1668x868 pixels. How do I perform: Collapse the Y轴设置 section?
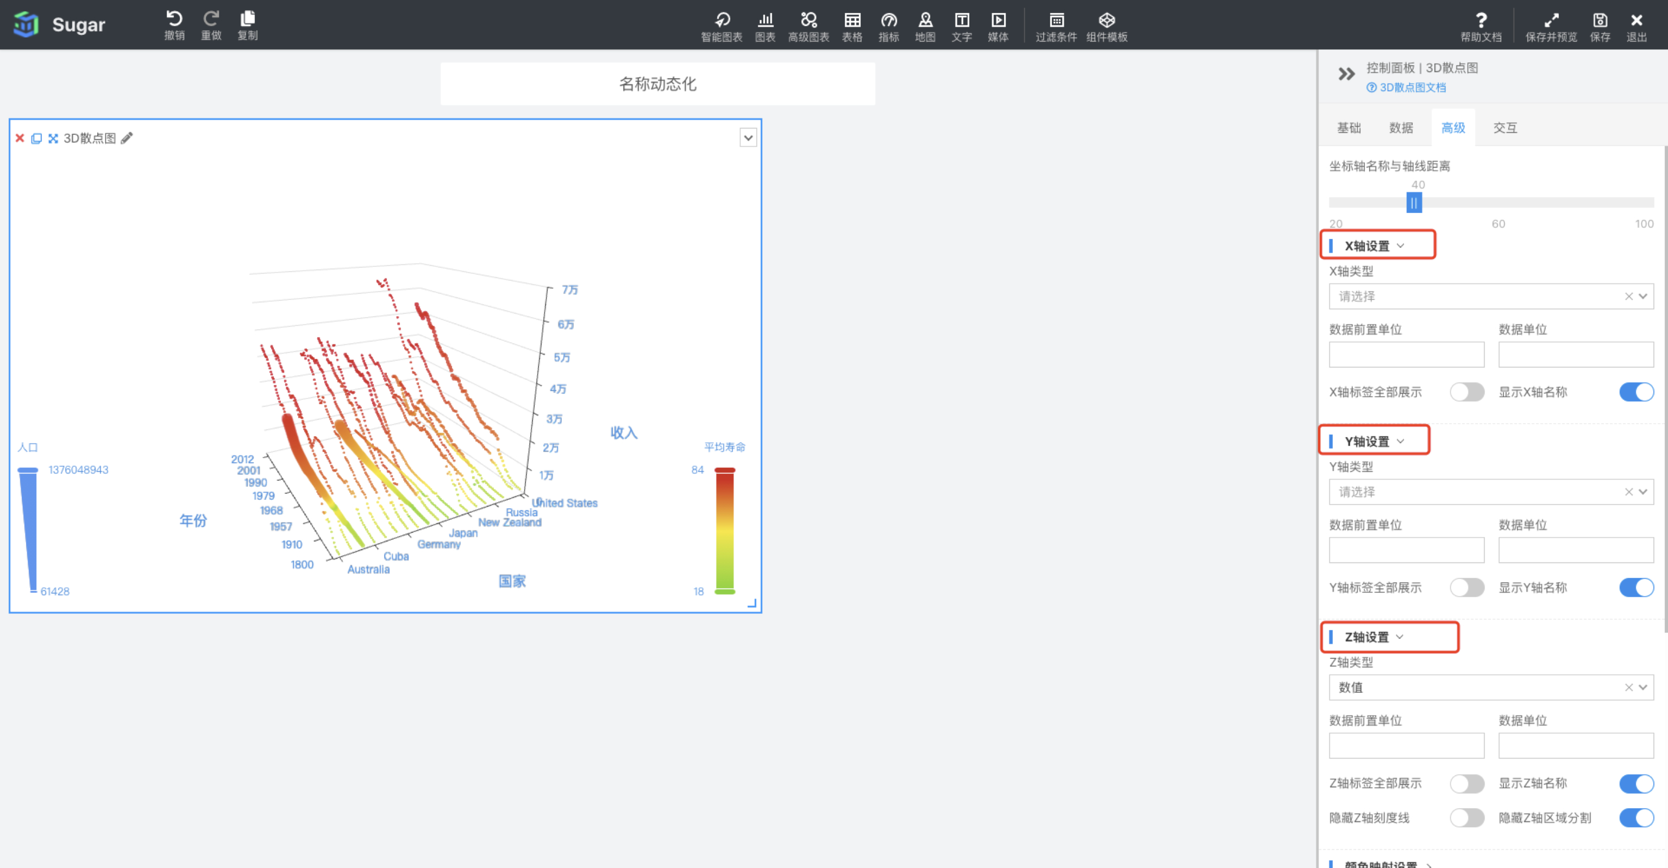pyautogui.click(x=1374, y=442)
